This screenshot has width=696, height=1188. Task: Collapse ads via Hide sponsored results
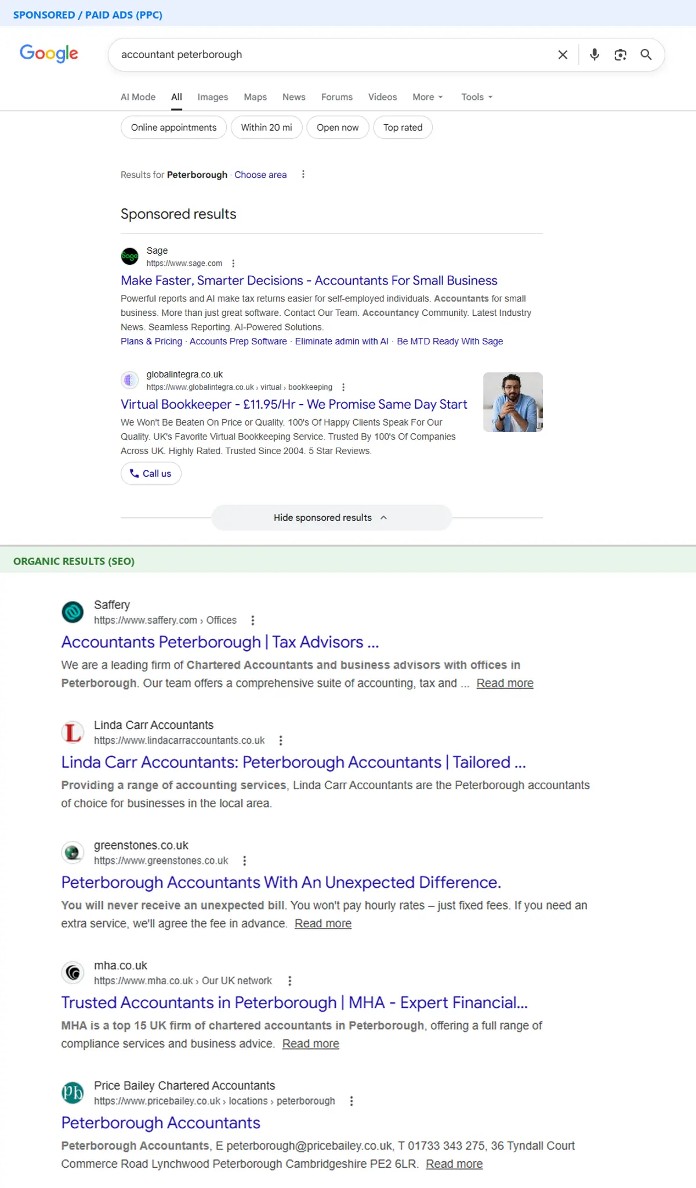click(x=331, y=517)
